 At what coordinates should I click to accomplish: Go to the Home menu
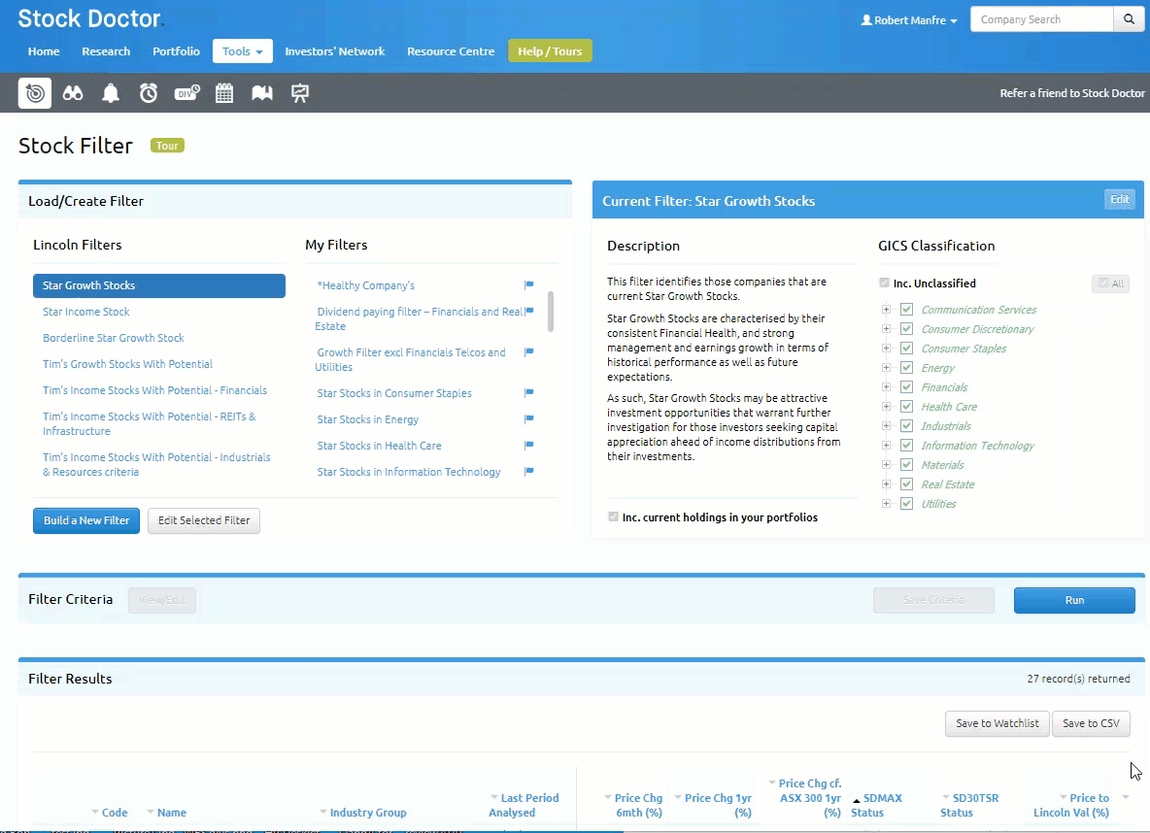tap(44, 51)
